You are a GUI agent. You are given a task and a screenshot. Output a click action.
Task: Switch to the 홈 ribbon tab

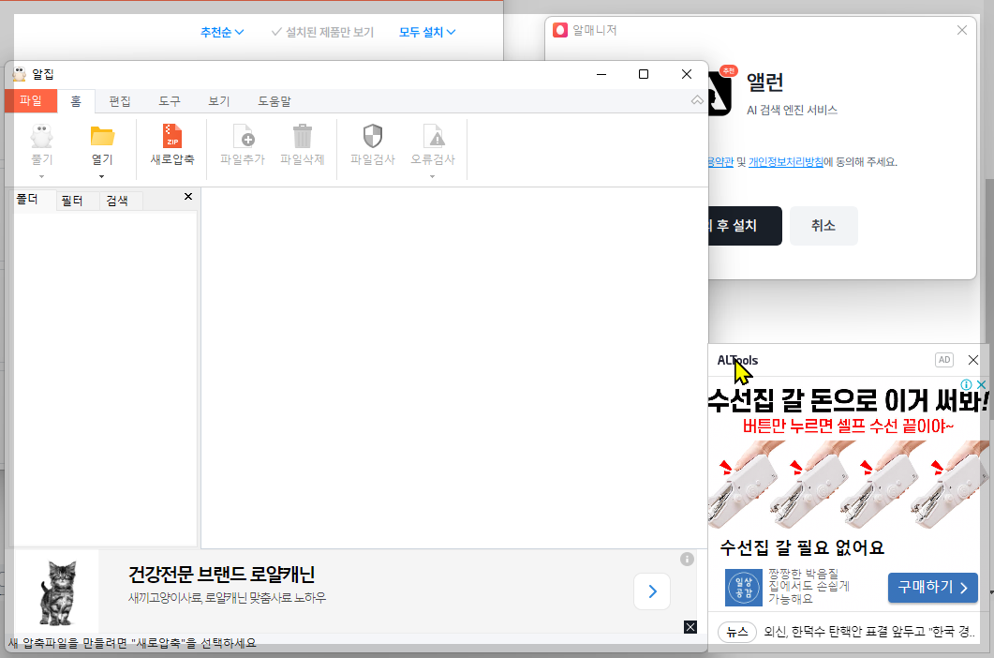pos(76,101)
